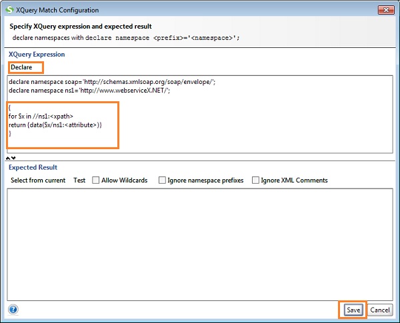Enable the Allow Wildcards checkbox
Viewport: 400px width, 323px height.
click(97, 180)
